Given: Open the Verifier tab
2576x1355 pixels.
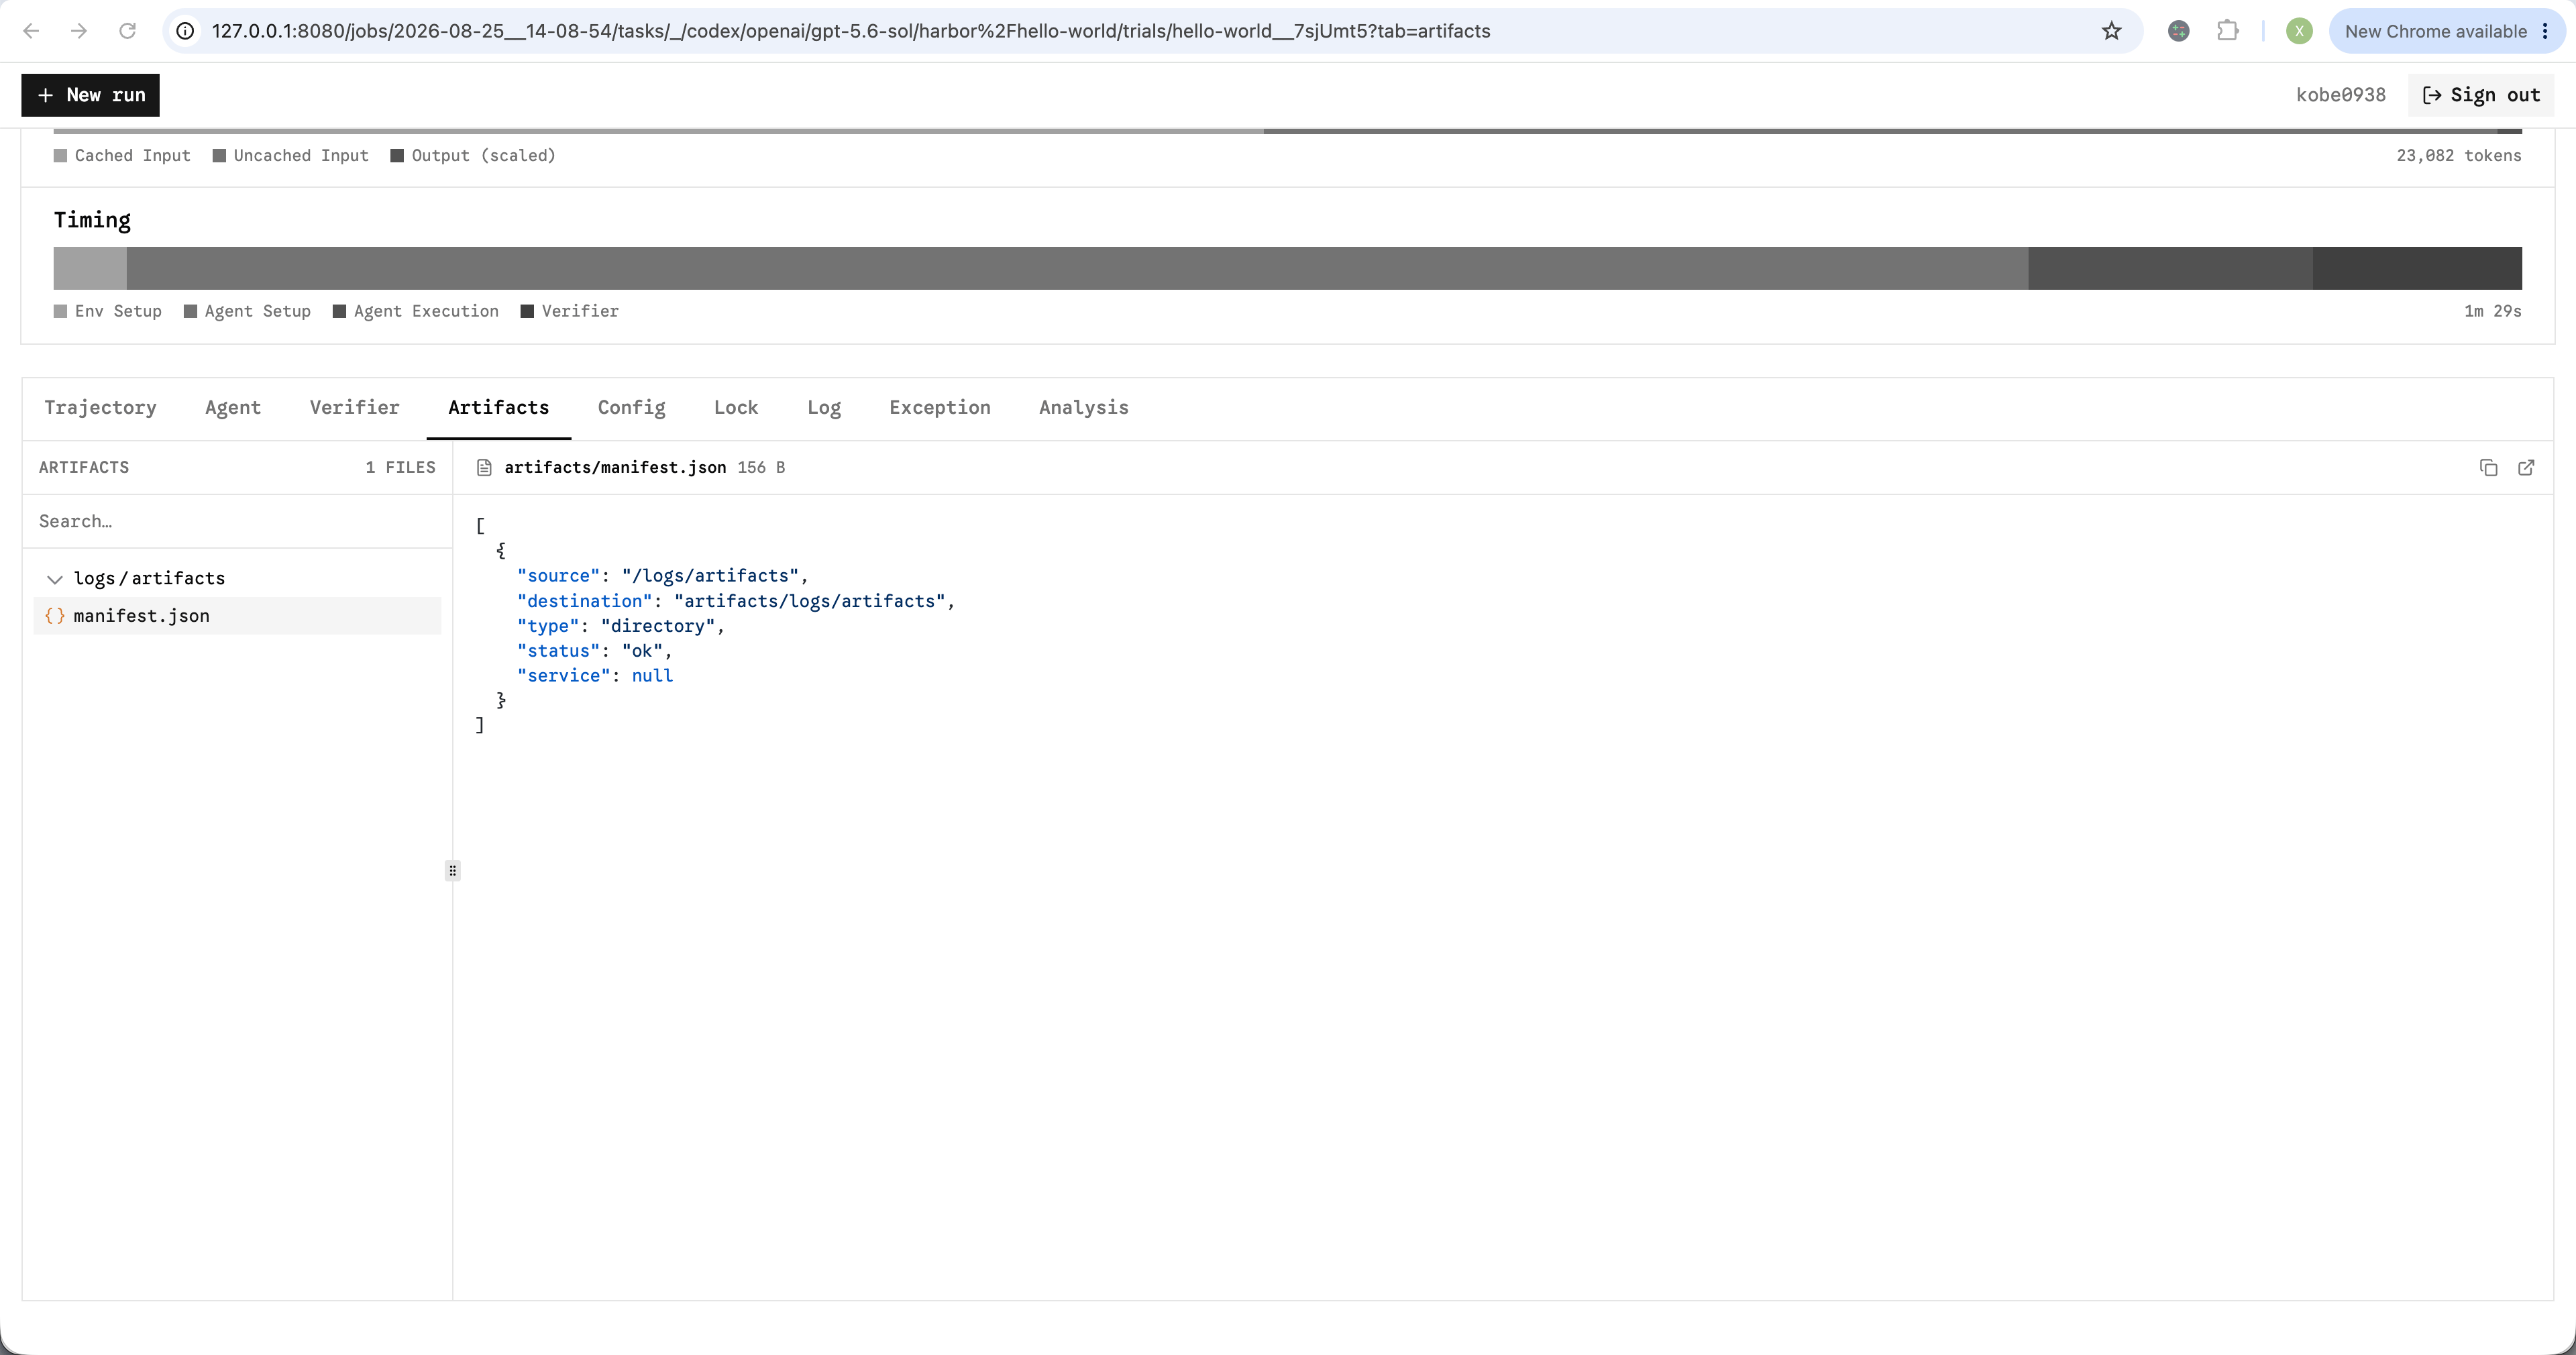Looking at the screenshot, I should click(x=354, y=407).
